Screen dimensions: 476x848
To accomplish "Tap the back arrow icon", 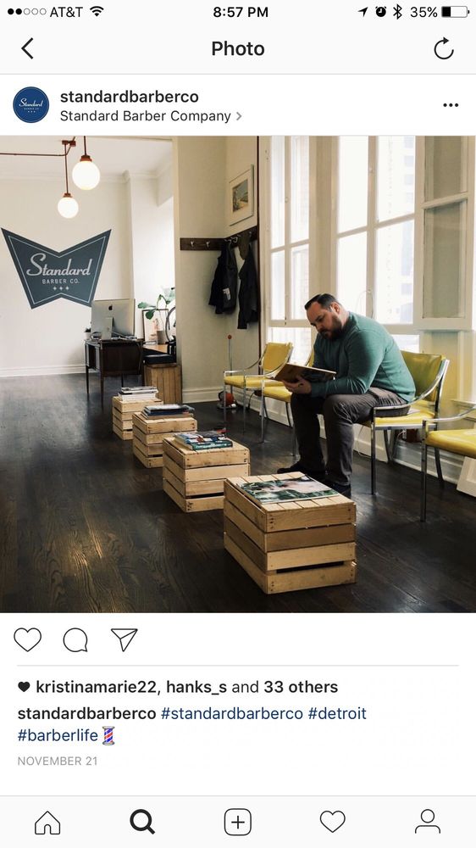I will click(x=28, y=48).
